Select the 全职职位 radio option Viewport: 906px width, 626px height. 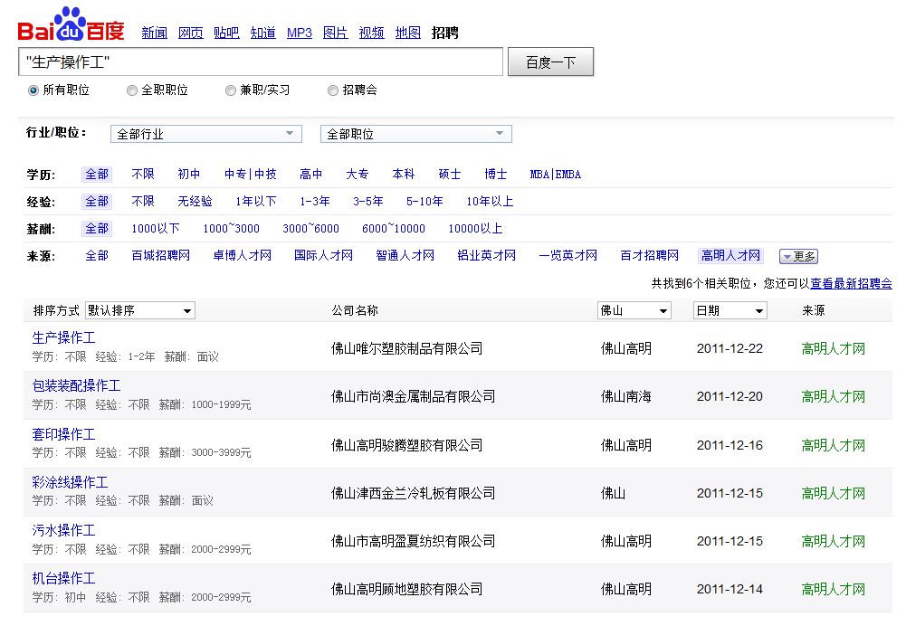click(x=132, y=90)
